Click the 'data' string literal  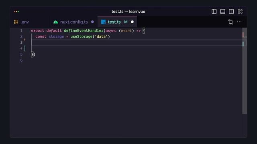(101, 36)
